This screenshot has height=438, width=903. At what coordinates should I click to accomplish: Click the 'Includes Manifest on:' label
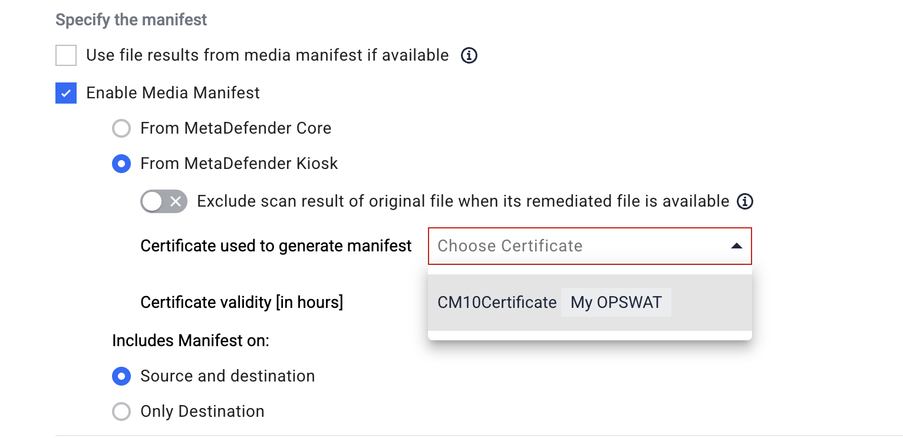pos(190,341)
